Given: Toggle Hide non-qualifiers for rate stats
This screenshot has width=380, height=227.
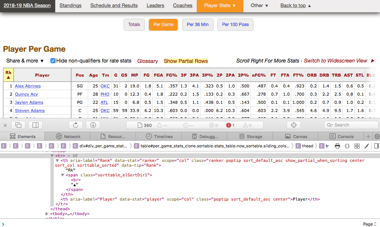Looking at the screenshot, I should tap(53, 61).
